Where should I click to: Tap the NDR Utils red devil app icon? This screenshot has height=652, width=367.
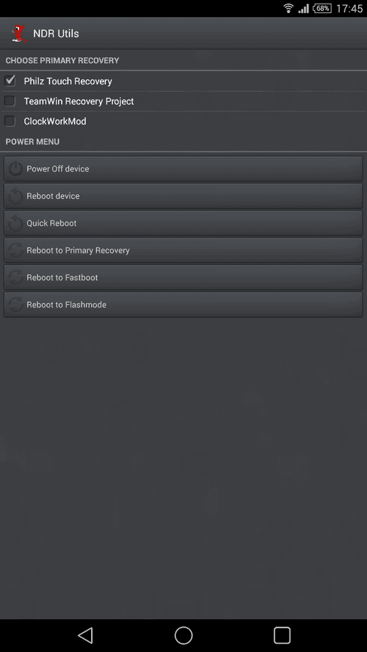19,34
